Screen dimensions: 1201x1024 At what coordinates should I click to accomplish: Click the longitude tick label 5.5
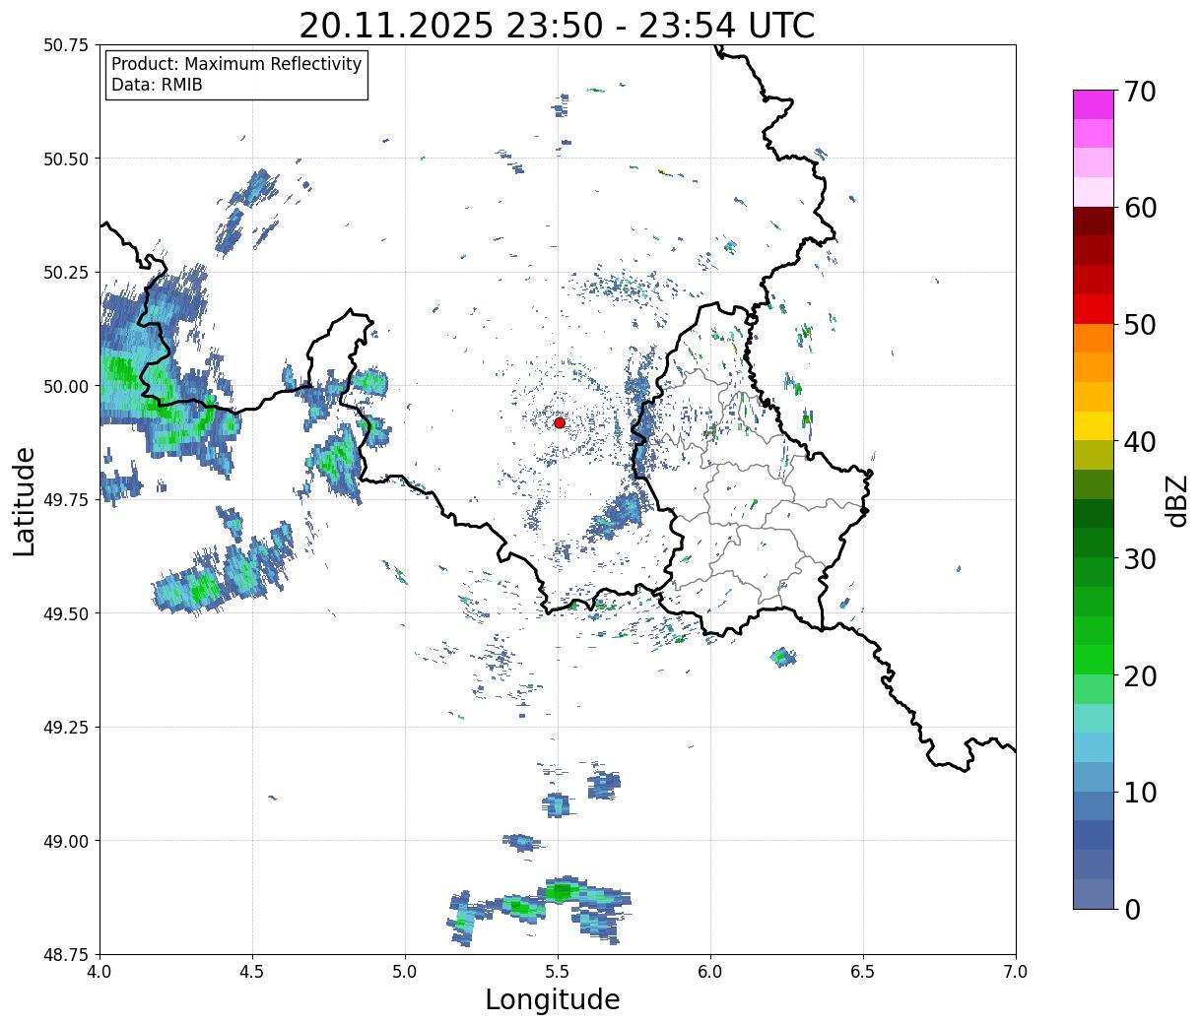pyautogui.click(x=558, y=972)
